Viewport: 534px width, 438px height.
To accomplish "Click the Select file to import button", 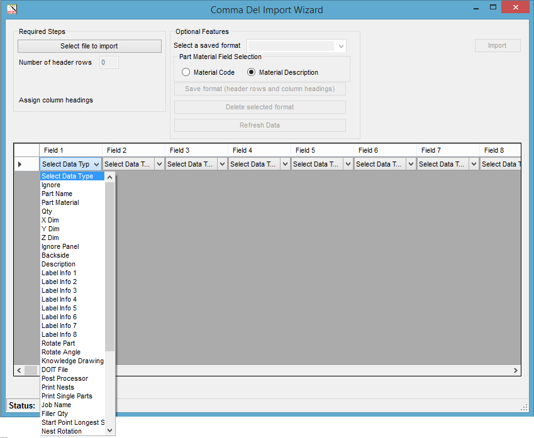I will coord(89,46).
